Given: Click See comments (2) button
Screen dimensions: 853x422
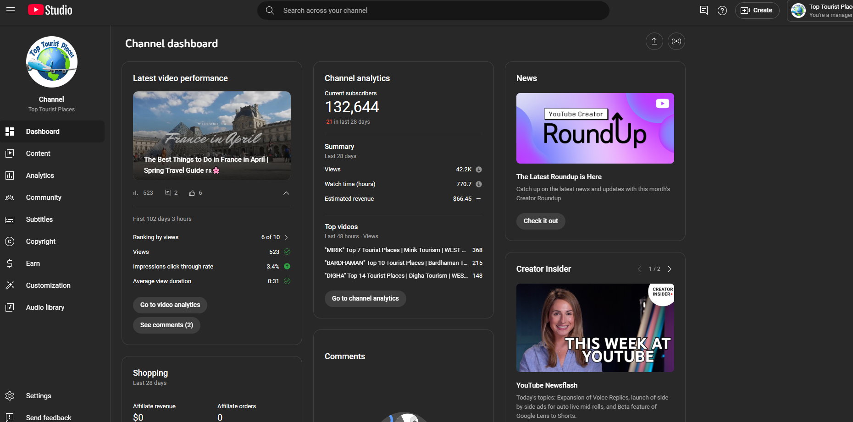Looking at the screenshot, I should pyautogui.click(x=166, y=325).
